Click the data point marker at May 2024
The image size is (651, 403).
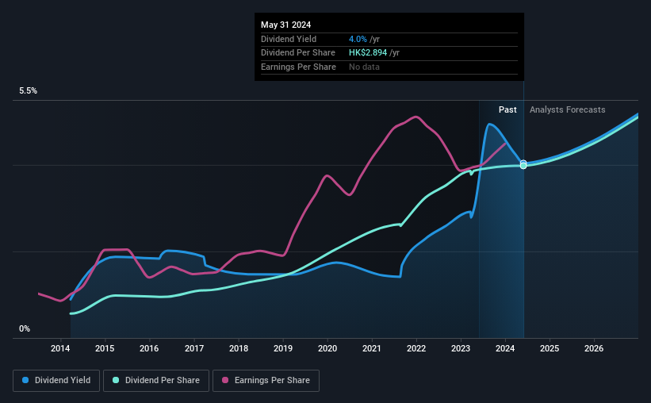523,164
